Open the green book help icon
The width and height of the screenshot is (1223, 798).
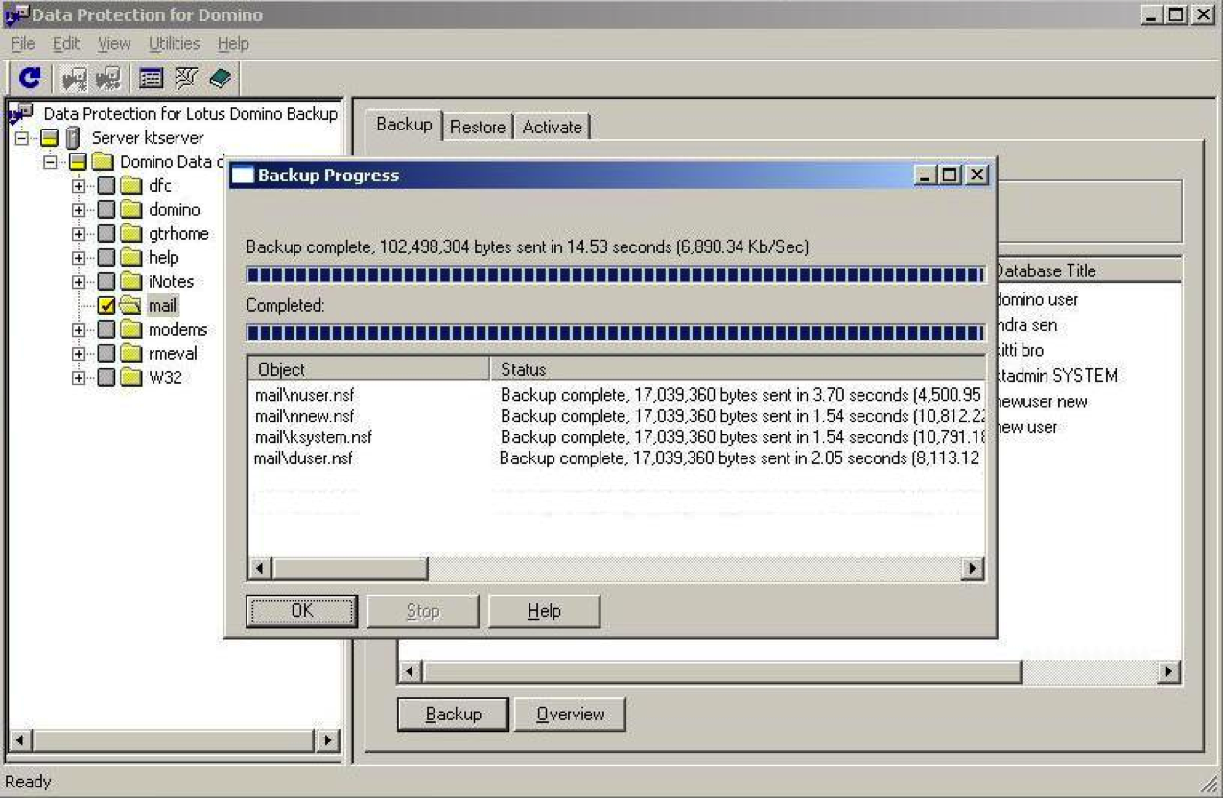(x=220, y=79)
